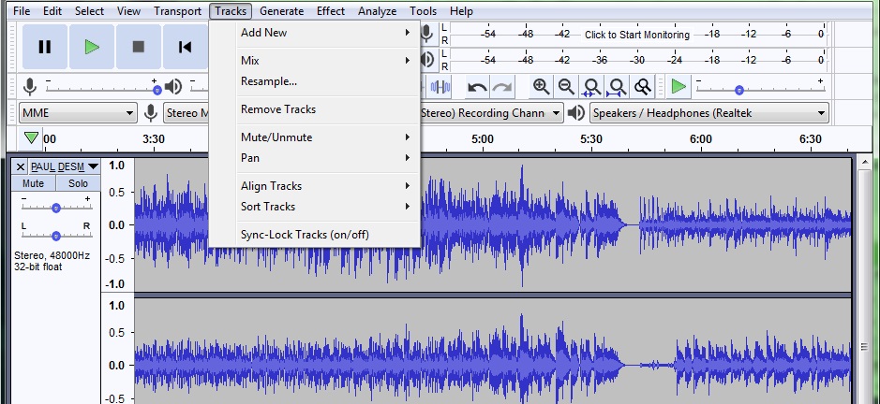This screenshot has height=404, width=880.
Task: Solo the PAUL DESM track
Action: click(78, 183)
